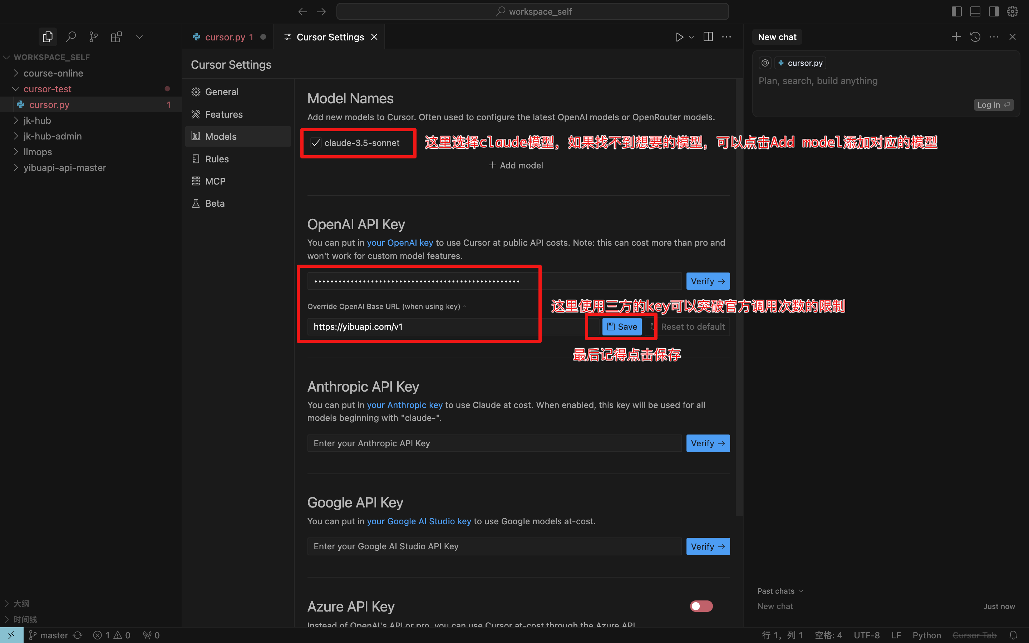This screenshot has height=643, width=1029.
Task: Open the settings gear in title bar
Action: (x=1013, y=11)
